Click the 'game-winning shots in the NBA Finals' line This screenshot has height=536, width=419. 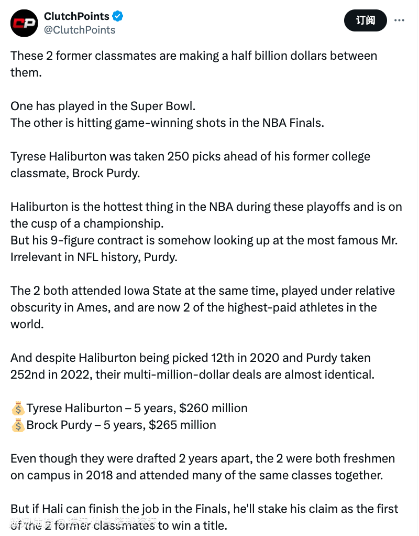167,123
